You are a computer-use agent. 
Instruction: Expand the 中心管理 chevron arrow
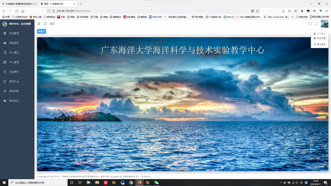30,62
